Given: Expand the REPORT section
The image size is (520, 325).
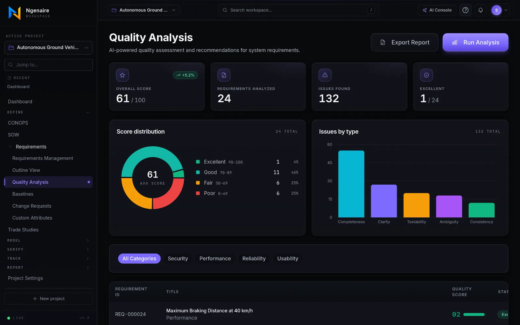Looking at the screenshot, I should coord(87,268).
